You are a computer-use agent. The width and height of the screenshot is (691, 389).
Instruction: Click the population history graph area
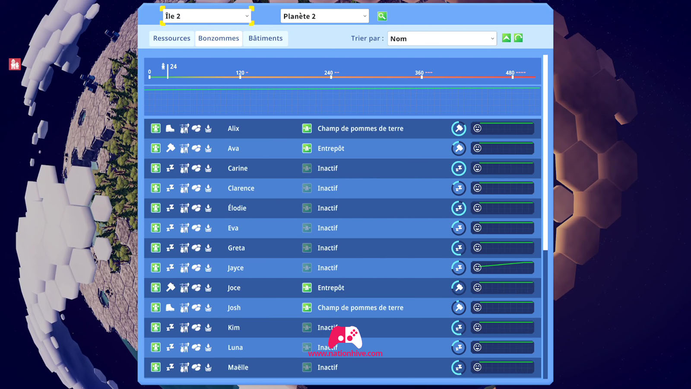coord(342,100)
